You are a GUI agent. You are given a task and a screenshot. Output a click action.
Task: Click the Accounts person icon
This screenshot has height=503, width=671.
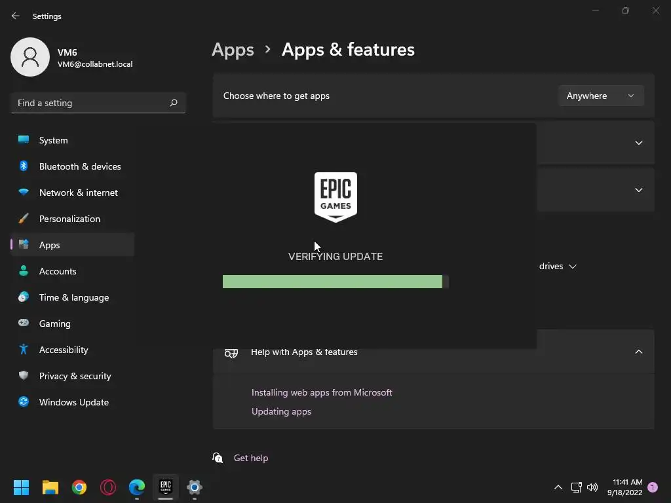pyautogui.click(x=24, y=270)
